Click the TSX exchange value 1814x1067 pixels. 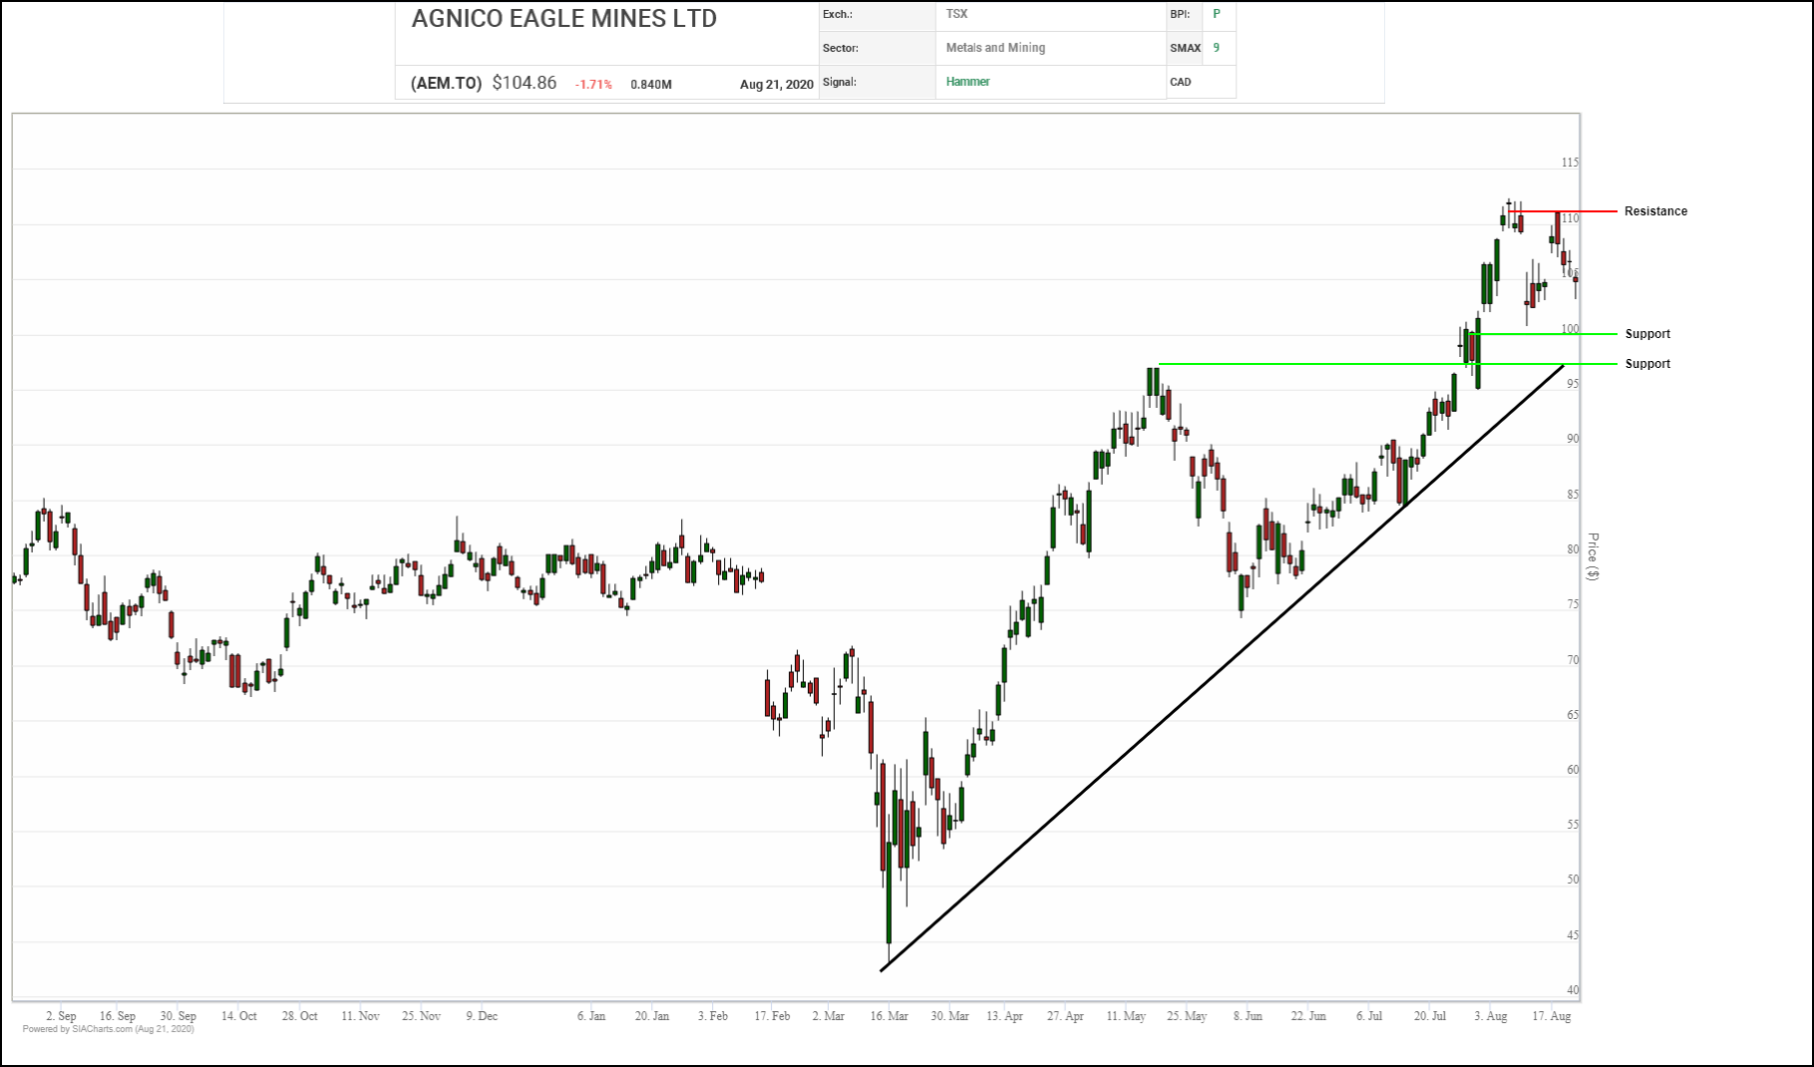point(956,14)
